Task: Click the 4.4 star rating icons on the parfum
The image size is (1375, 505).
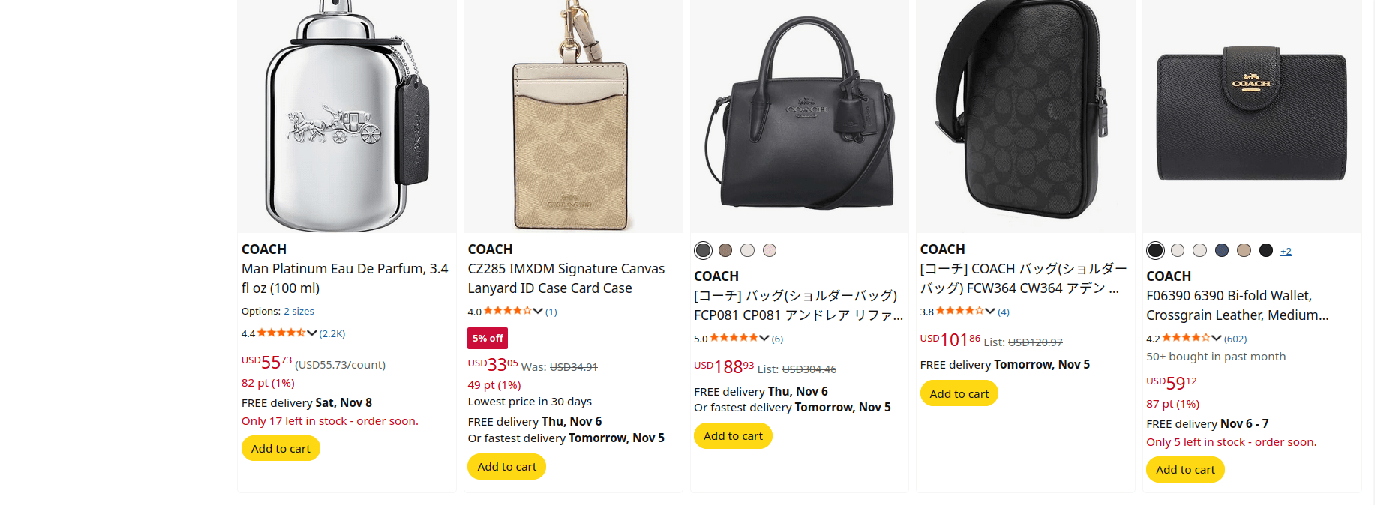Action: tap(281, 333)
